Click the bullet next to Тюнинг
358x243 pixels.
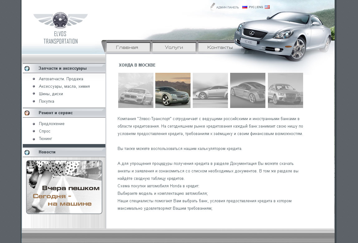[x=34, y=139]
